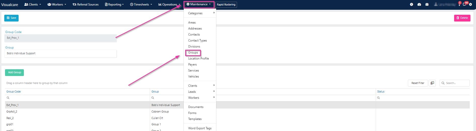Expand Clients submenu in Maintenance menu

pyautogui.click(x=200, y=86)
